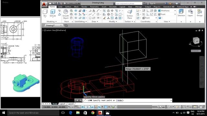Select the Box solid tool
Image resolution: width=207 pixels, height=116 pixels.
point(45,13)
